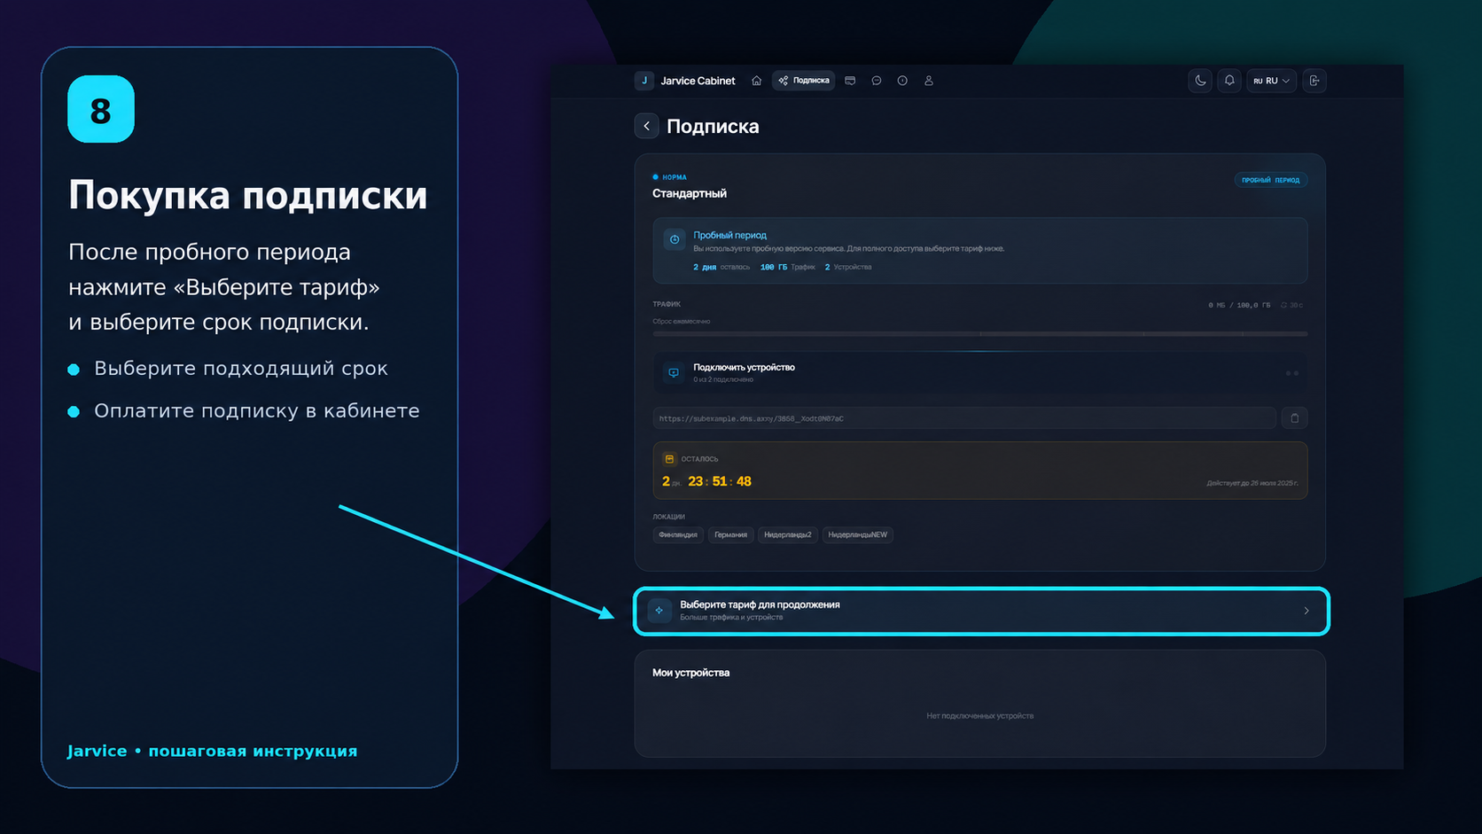Viewport: 1482px width, 834px height.
Task: Copy the subscription link via clipboard icon
Action: [x=1295, y=418]
